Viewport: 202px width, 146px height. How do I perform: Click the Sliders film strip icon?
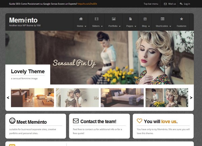click(97, 19)
